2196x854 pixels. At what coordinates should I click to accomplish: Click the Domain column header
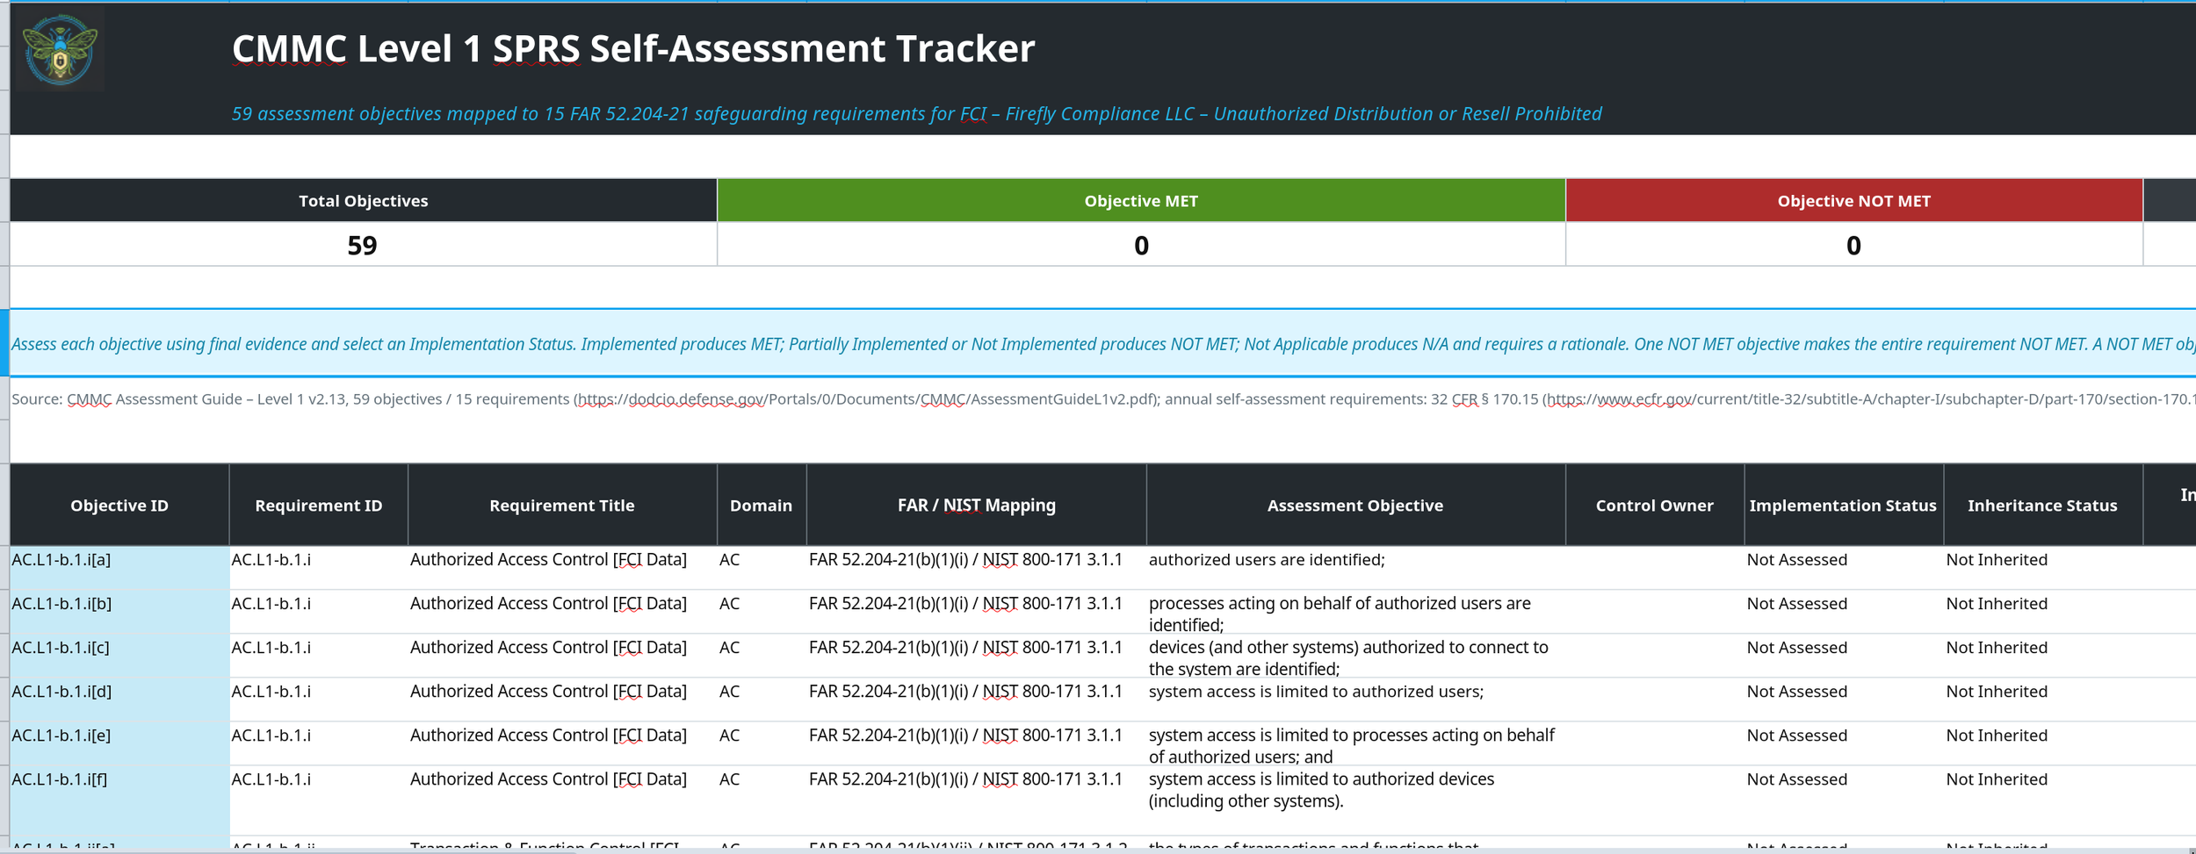point(762,506)
